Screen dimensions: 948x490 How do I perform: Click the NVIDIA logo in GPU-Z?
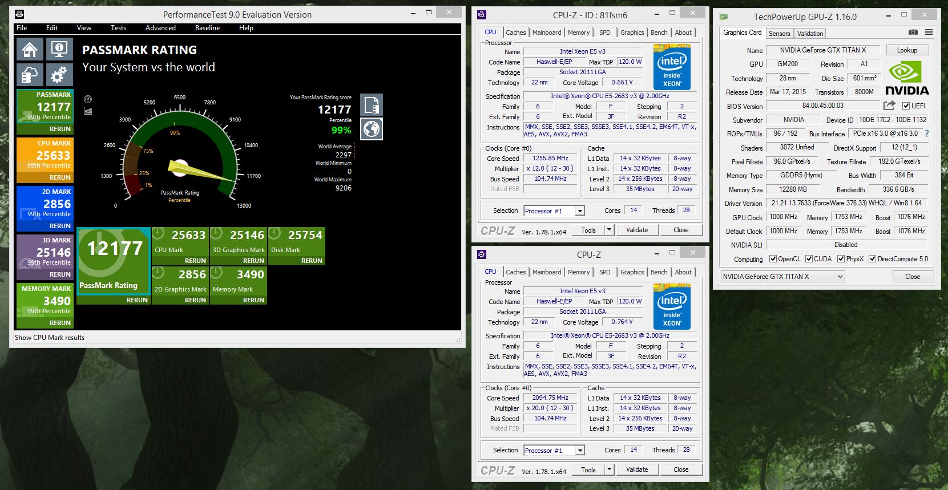(x=907, y=78)
